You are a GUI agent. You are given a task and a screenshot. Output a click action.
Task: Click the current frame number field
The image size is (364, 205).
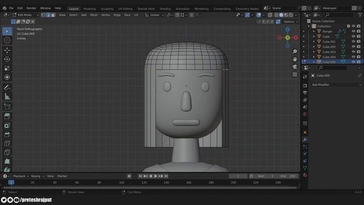[238, 176]
